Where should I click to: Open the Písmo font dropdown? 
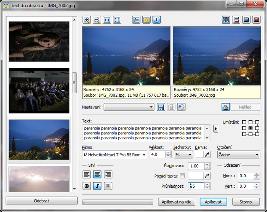[114, 155]
